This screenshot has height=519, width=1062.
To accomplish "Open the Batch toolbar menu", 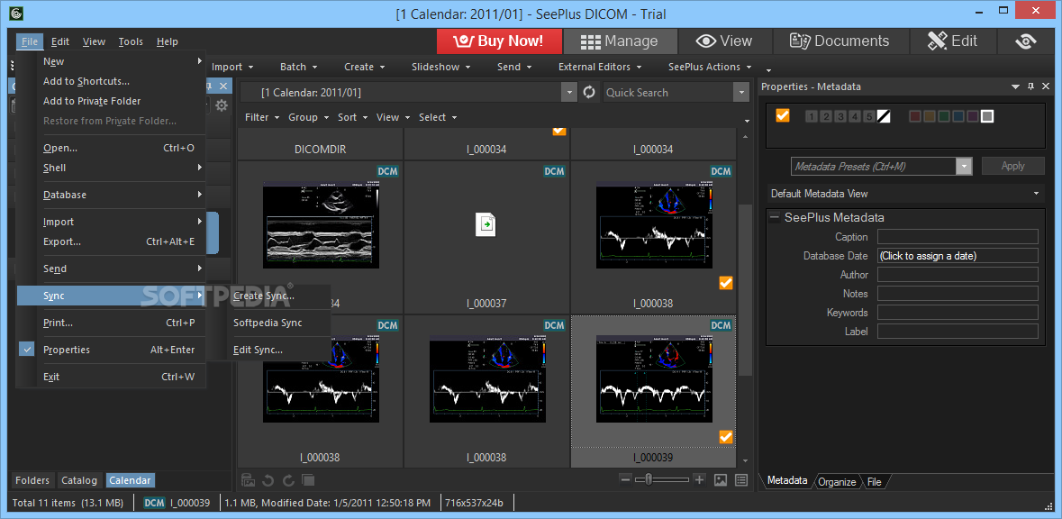I will (x=299, y=67).
